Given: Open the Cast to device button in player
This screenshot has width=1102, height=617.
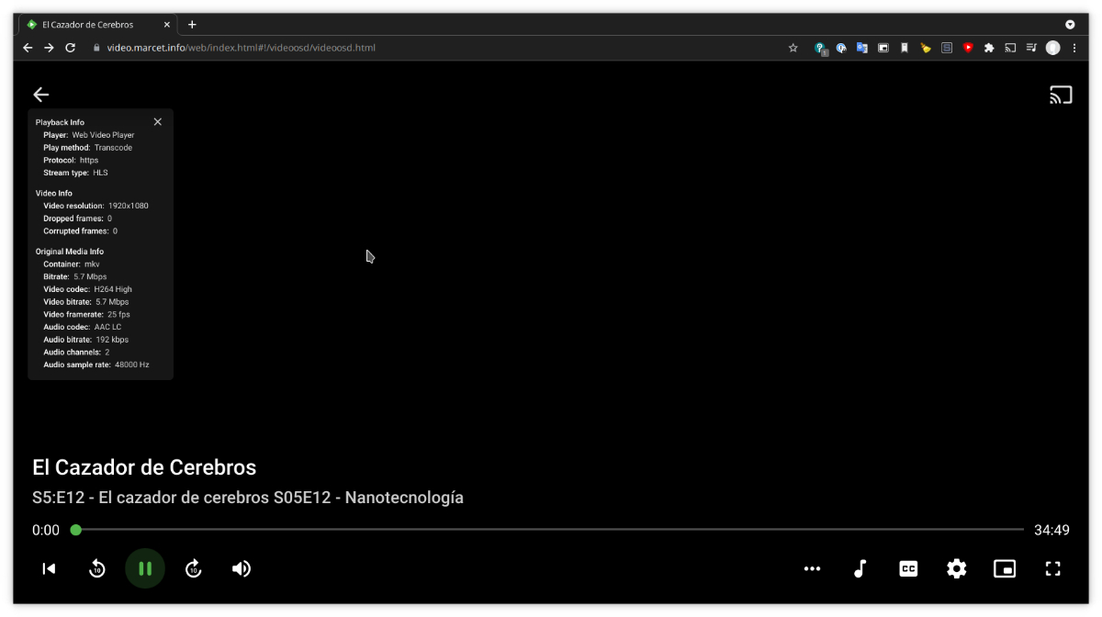Looking at the screenshot, I should (x=1061, y=95).
